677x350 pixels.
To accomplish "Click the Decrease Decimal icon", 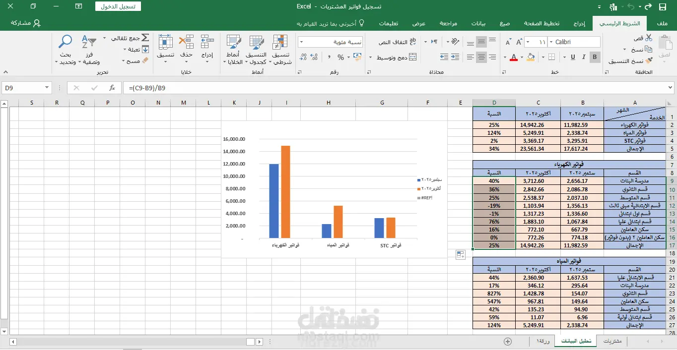I will tap(303, 58).
